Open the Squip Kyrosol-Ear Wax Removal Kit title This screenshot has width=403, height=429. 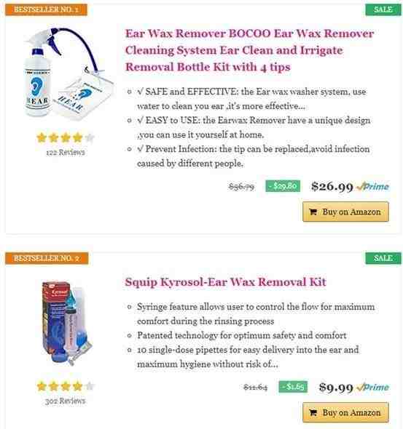pos(225,282)
